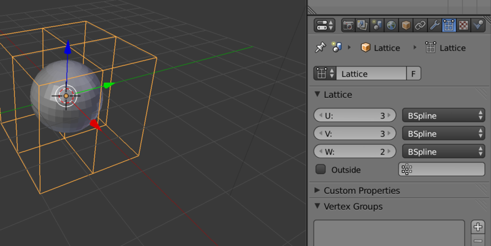This screenshot has height=246, width=491.
Task: Toggle the pin icon for context
Action: (x=320, y=48)
